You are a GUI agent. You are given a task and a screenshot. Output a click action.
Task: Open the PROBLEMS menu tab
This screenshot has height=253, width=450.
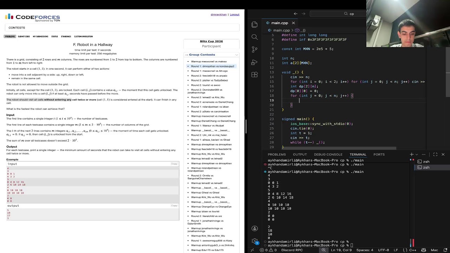(10, 37)
